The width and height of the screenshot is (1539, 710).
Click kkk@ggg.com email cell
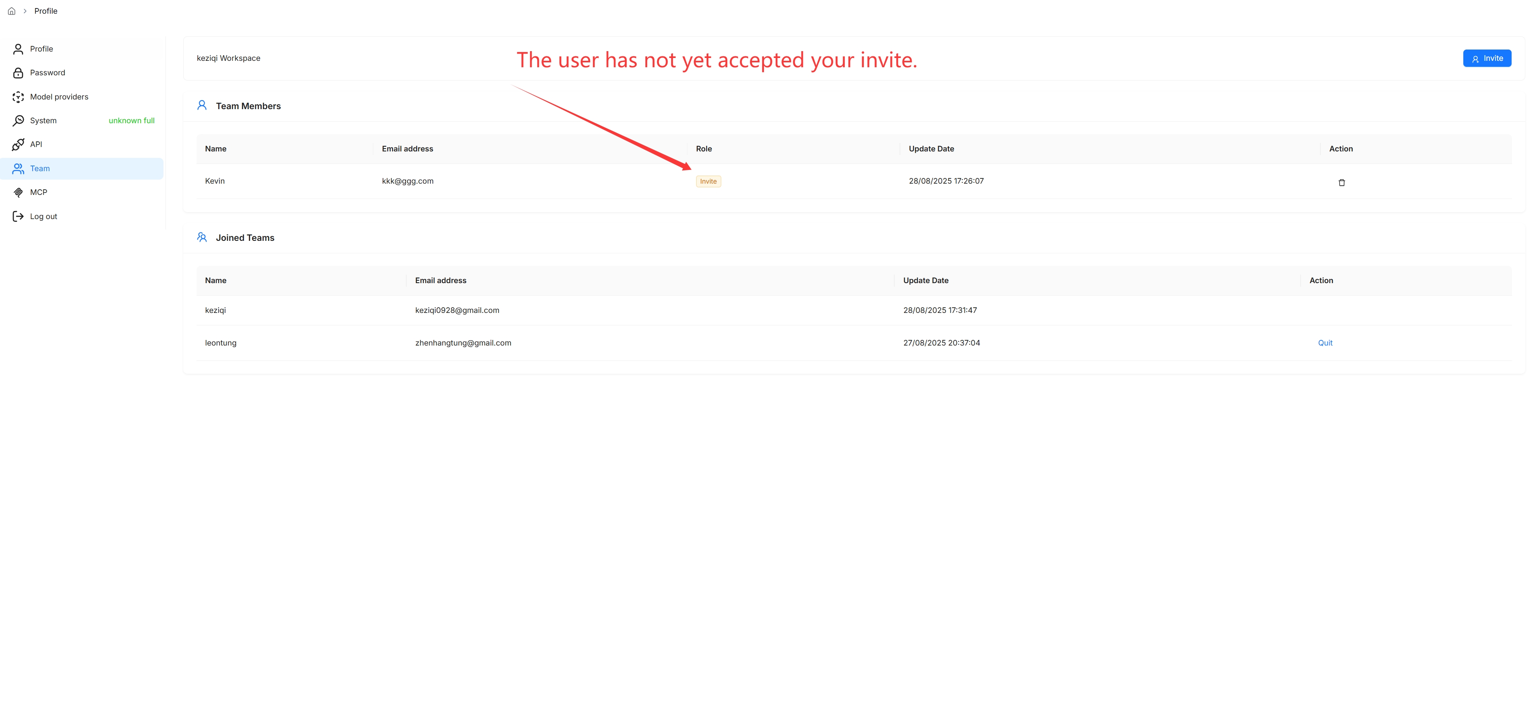(408, 181)
